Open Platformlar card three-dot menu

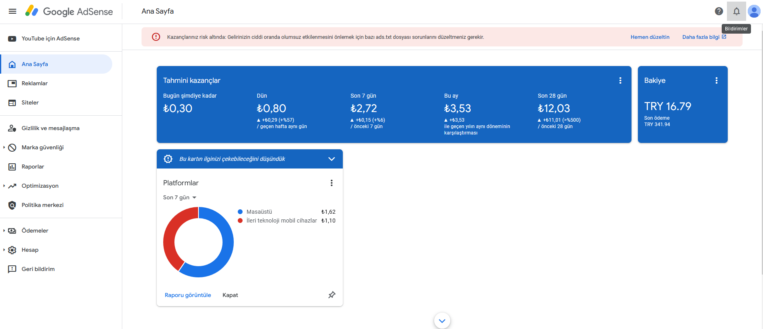[332, 183]
